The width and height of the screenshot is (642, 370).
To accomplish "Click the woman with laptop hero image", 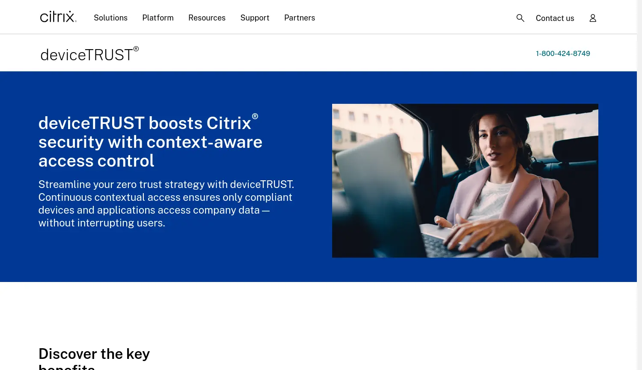I will pyautogui.click(x=465, y=181).
